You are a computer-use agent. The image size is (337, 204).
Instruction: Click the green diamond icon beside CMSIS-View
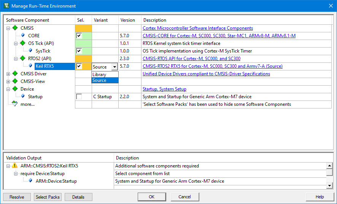click(15, 81)
